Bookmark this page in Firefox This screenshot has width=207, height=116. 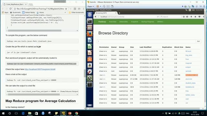tap(184, 17)
